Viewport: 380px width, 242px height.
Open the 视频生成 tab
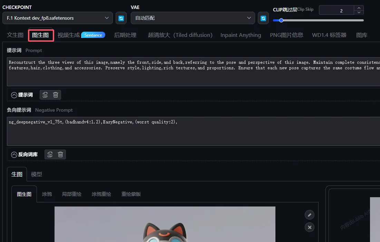pos(69,35)
